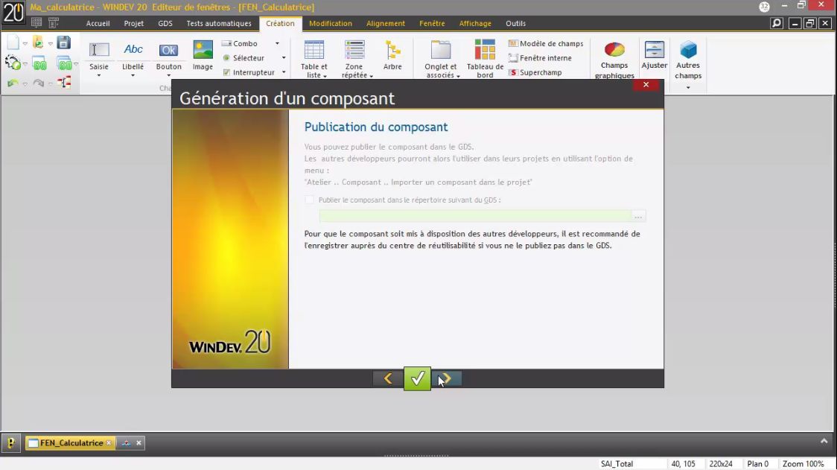Image resolution: width=837 pixels, height=470 pixels.
Task: Open dropdown arrow under Libellé
Action: [x=133, y=76]
